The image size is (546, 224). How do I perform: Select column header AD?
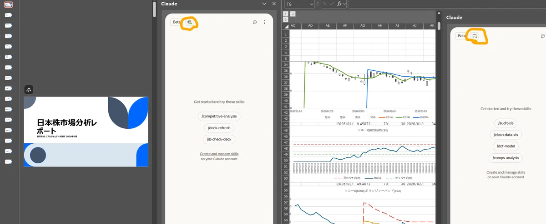point(310,26)
